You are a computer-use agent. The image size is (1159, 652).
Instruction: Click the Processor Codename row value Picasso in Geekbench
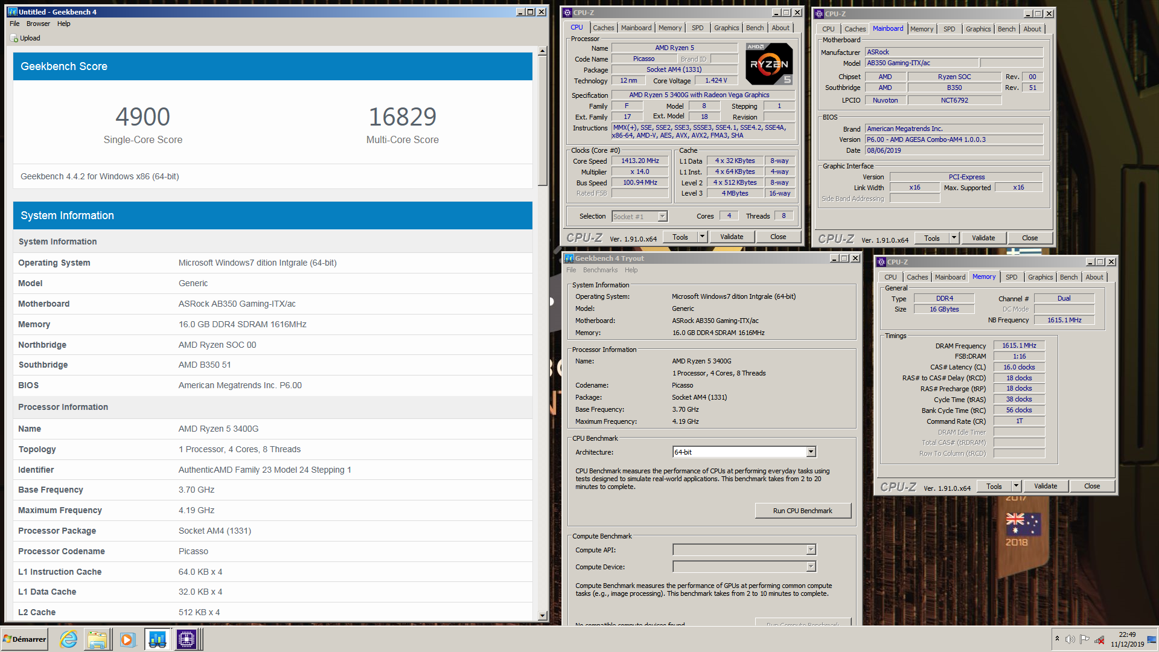[193, 551]
